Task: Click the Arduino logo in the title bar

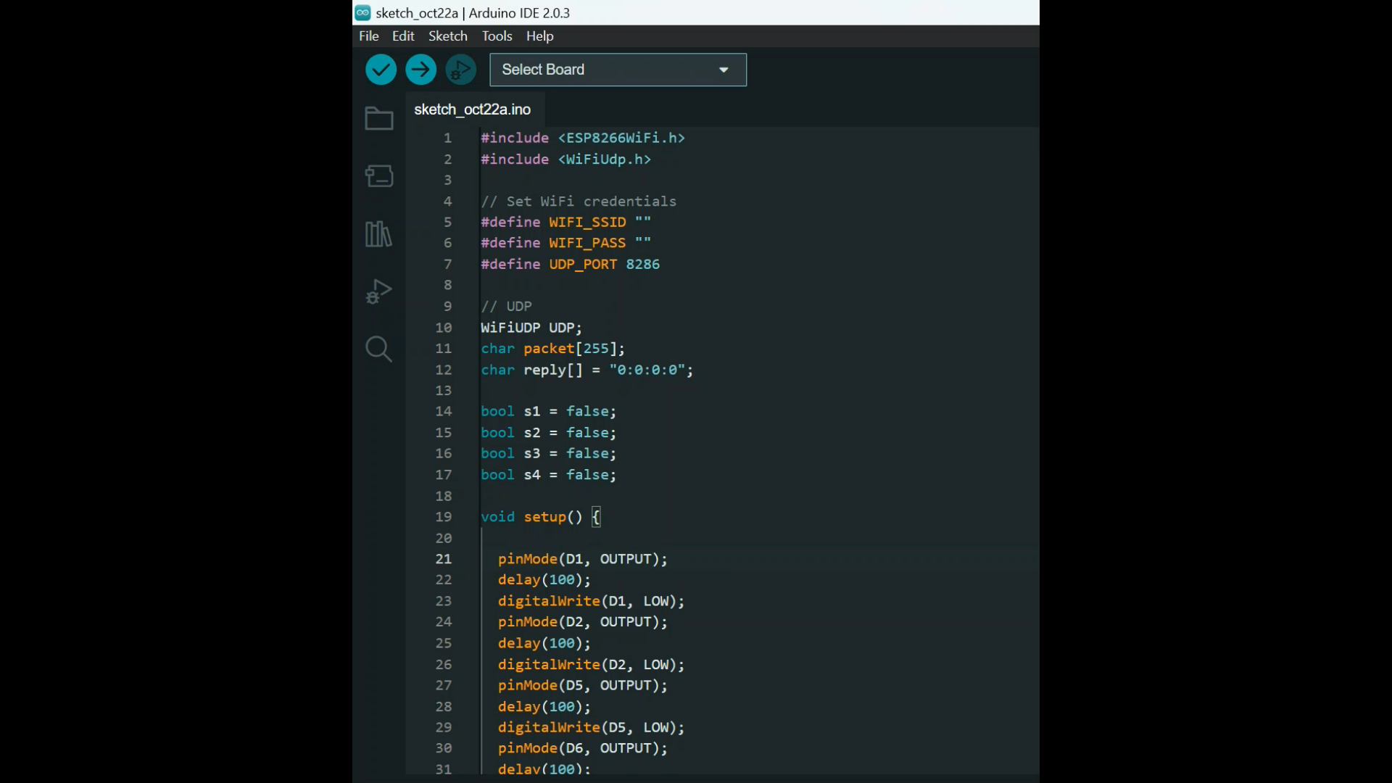Action: pos(363,12)
